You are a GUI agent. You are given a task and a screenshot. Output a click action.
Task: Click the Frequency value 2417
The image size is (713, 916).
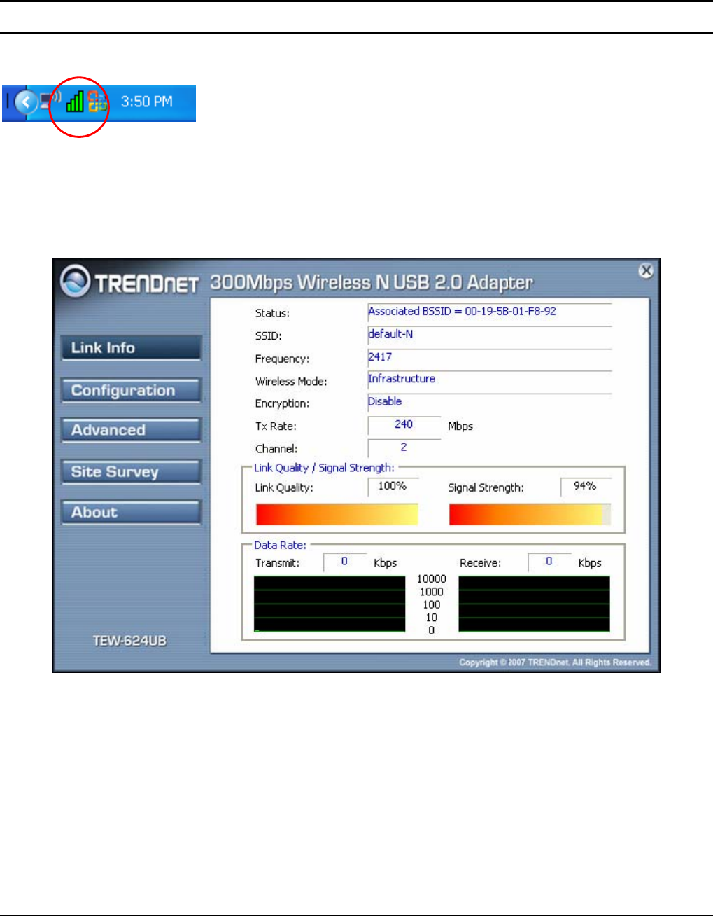[x=490, y=356]
